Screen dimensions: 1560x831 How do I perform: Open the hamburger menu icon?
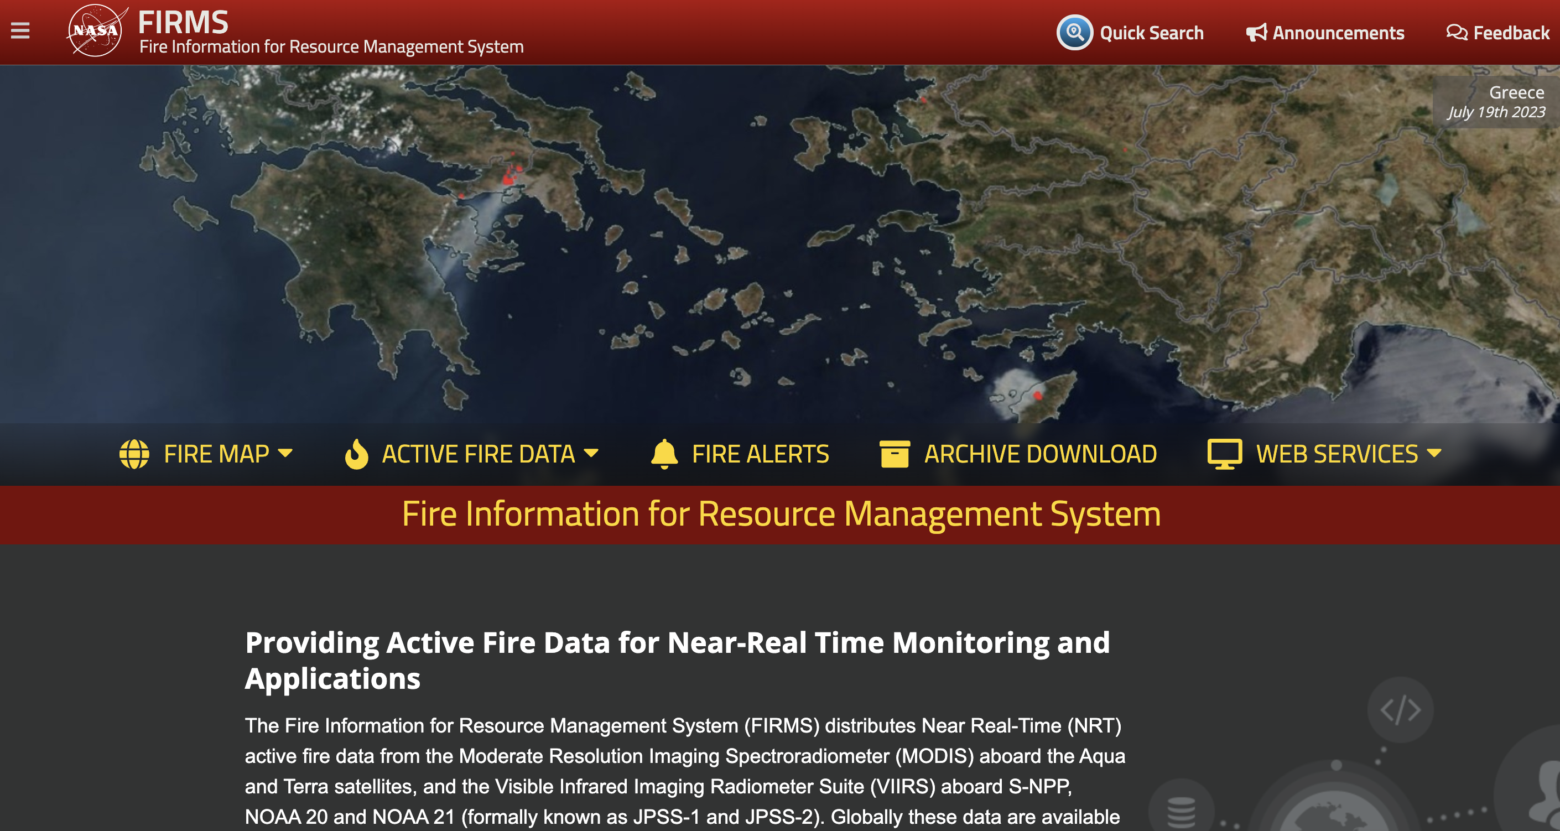tap(20, 30)
